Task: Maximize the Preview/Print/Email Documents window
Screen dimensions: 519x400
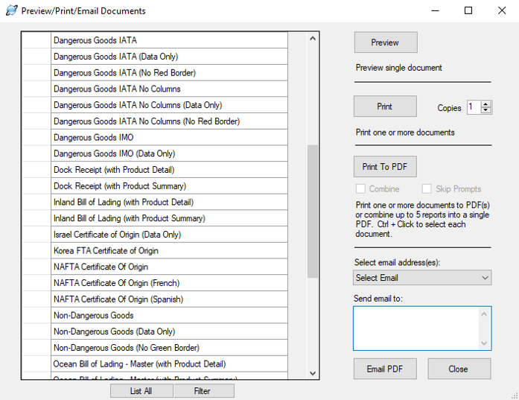Action: click(x=468, y=10)
